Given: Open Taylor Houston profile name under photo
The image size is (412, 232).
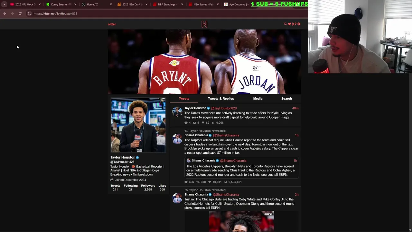Looking at the screenshot, I should (x=123, y=158).
